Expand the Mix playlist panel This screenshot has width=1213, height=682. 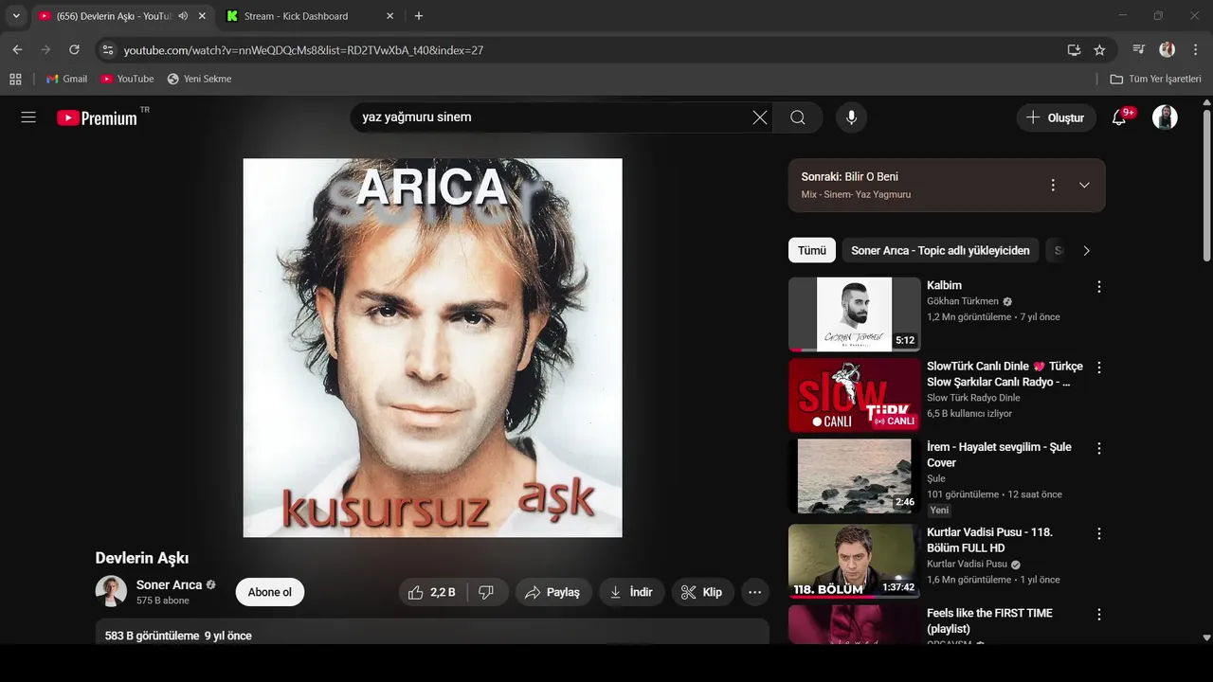[x=1084, y=185]
